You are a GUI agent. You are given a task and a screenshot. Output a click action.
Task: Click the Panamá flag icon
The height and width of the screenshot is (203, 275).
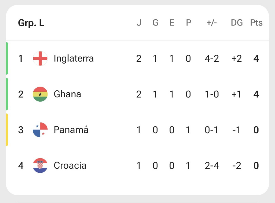(x=40, y=130)
